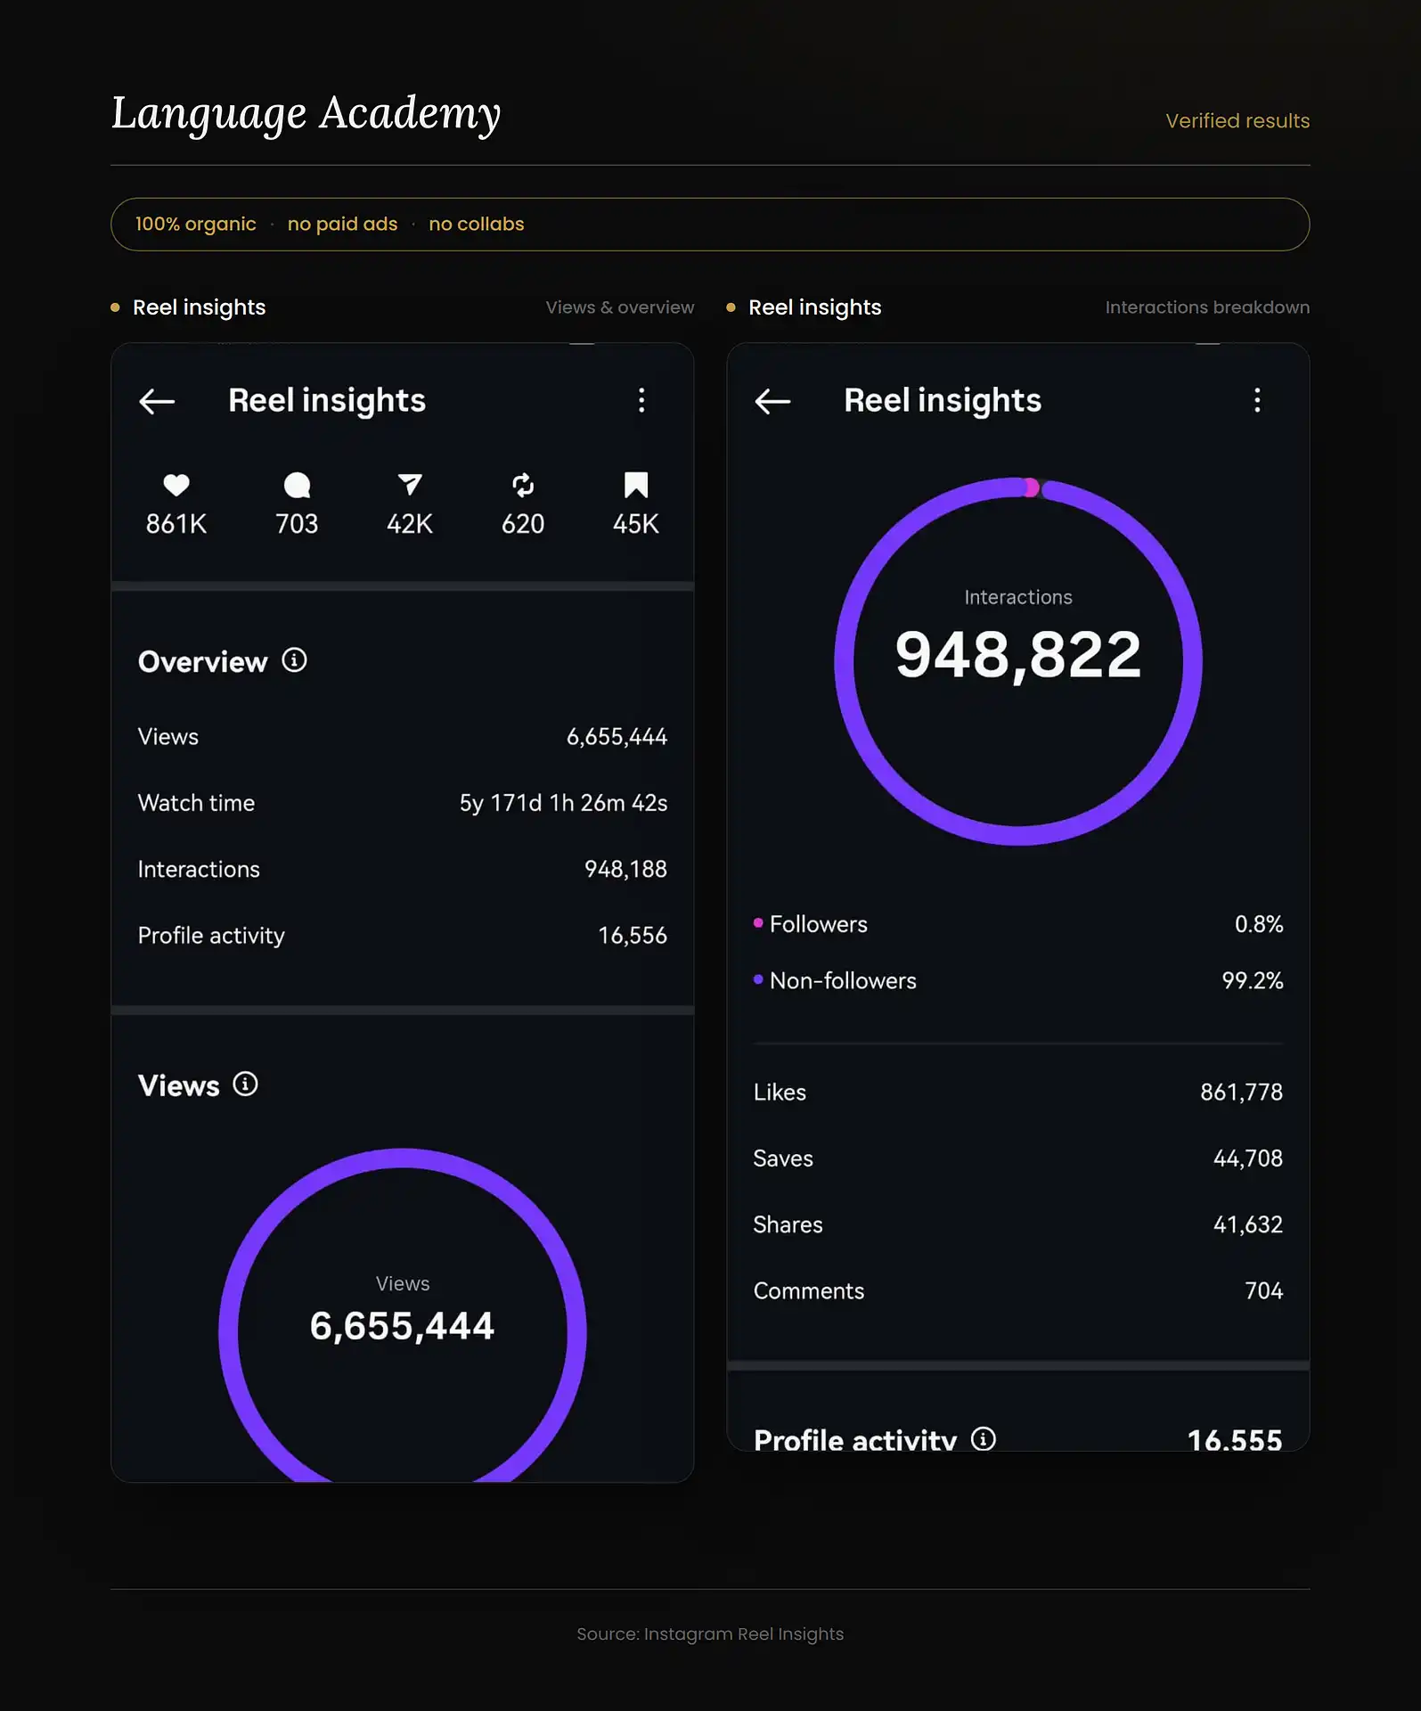Image resolution: width=1421 pixels, height=1711 pixels.
Task: Open the info icon next to Overview
Action: [295, 660]
